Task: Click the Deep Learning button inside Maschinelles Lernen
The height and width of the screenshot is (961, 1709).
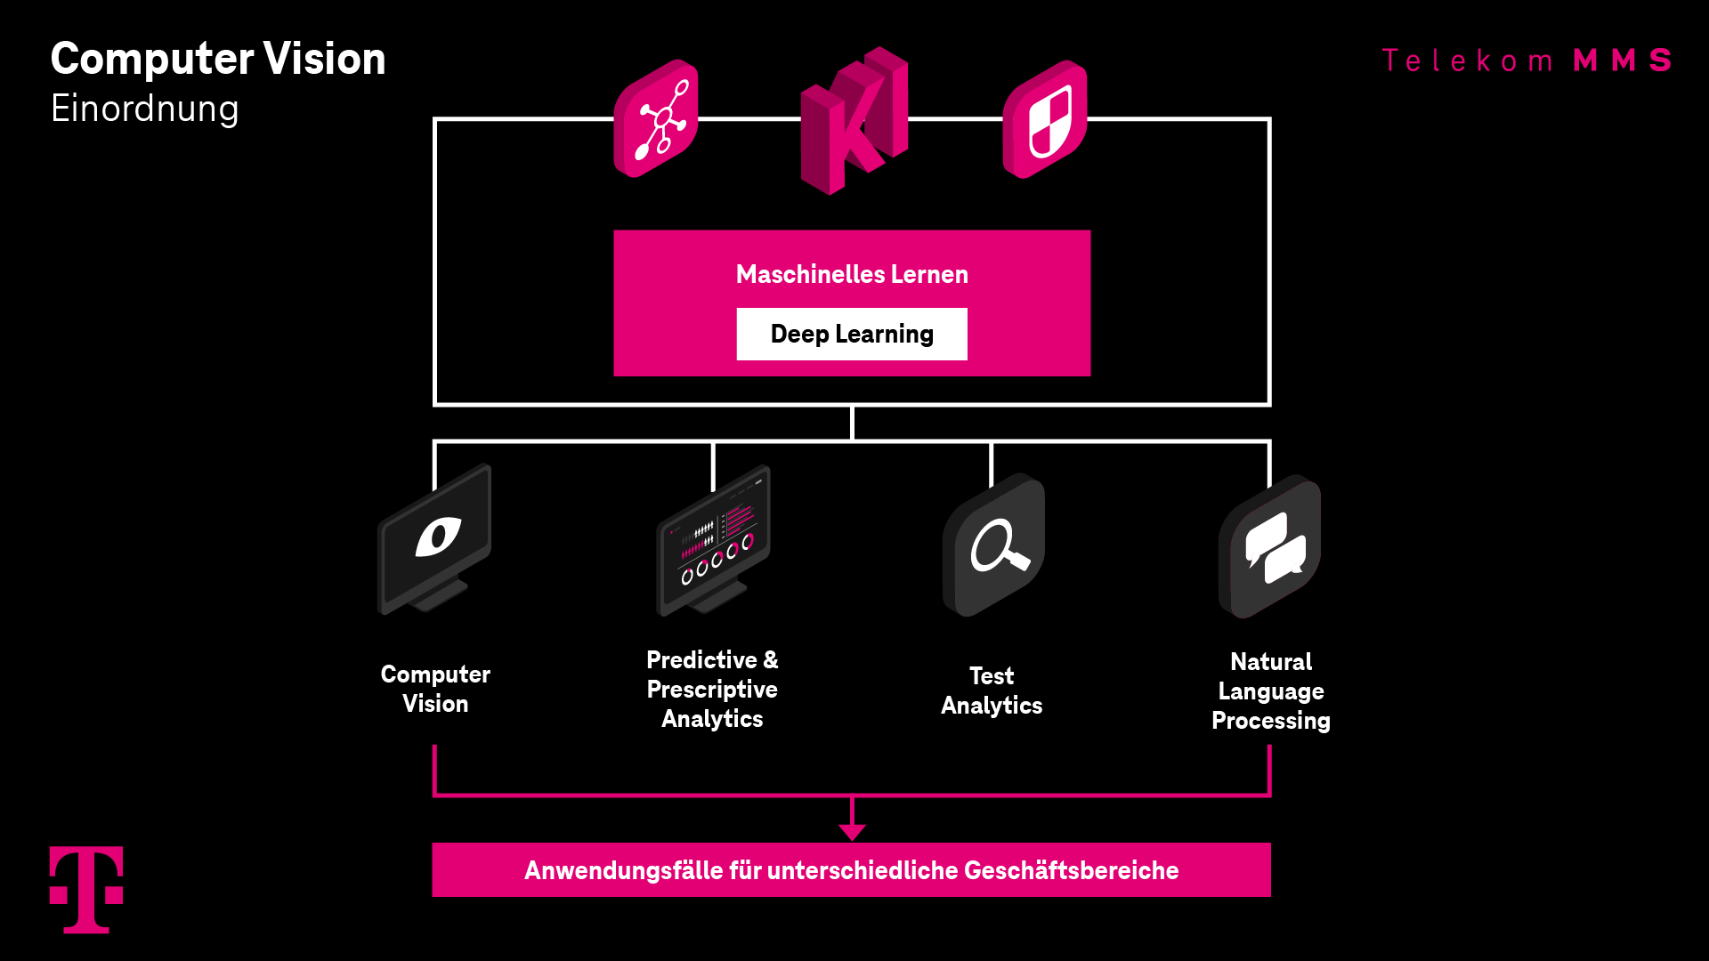Action: [x=854, y=334]
